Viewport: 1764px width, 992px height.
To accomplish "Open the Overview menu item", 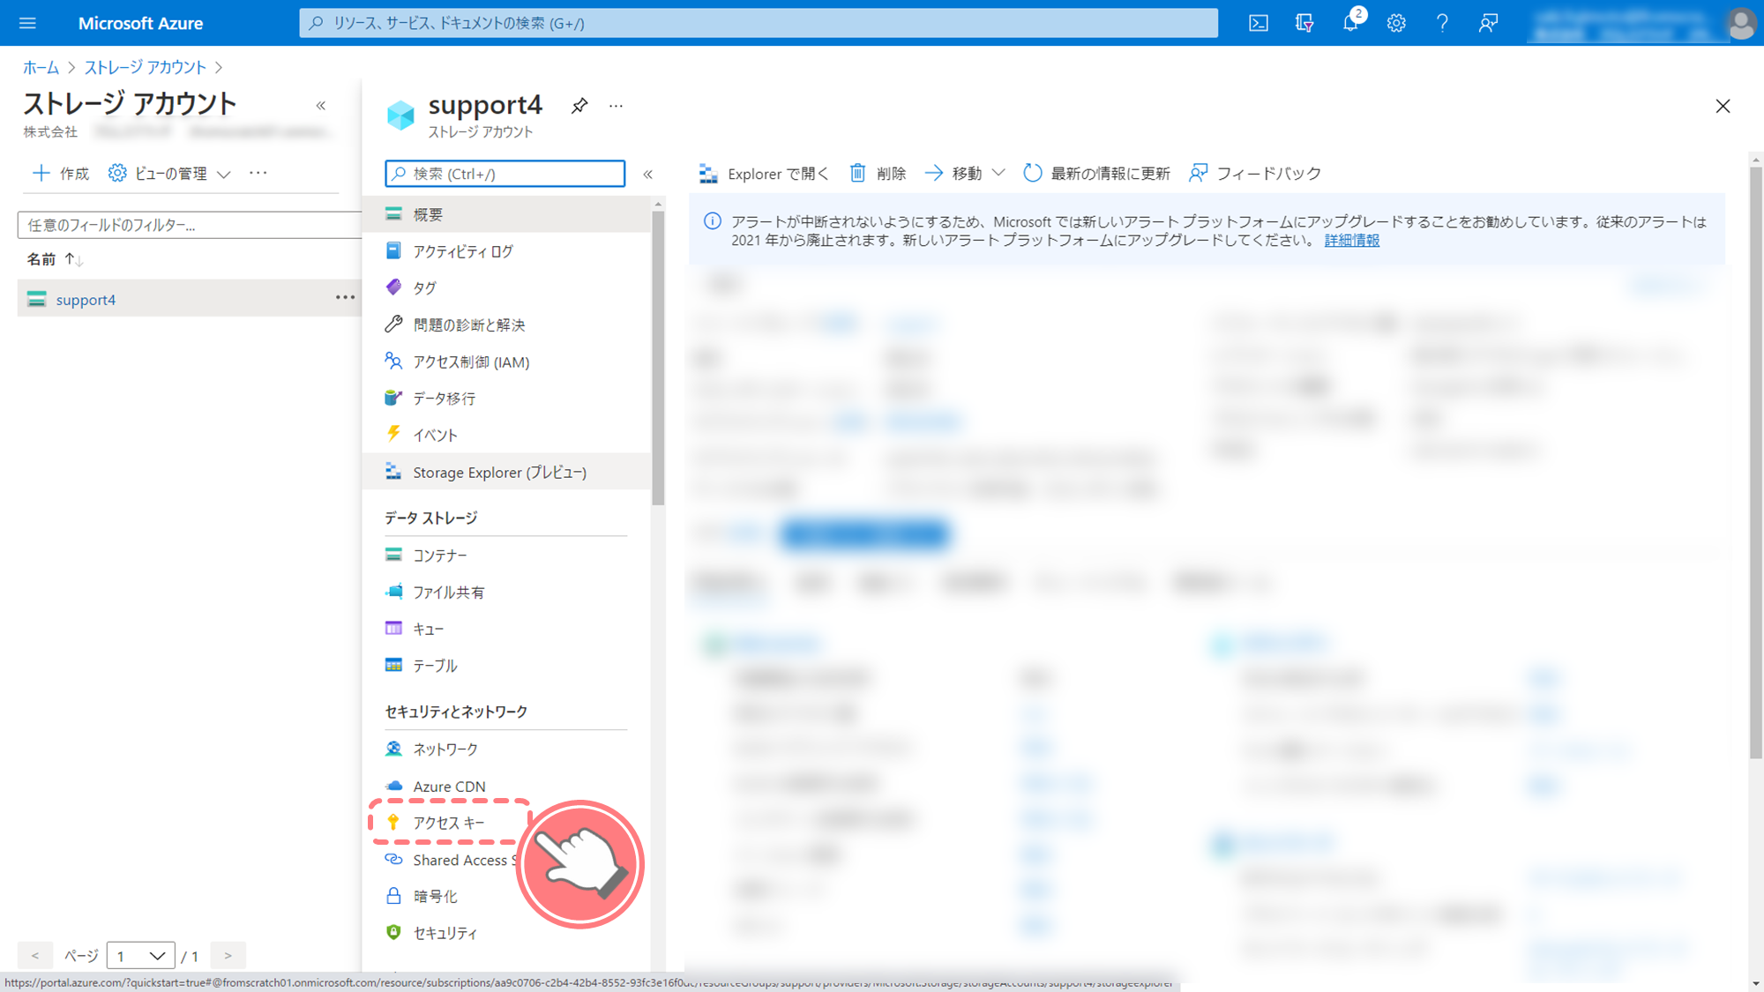I will click(506, 214).
